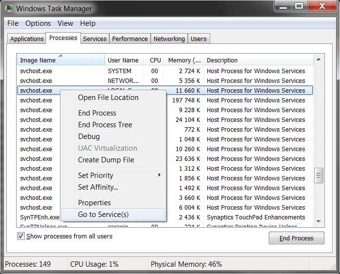Viewport: 340px width, 274px height.
Task: Click Processes: 149 in status bar
Action: (x=28, y=264)
